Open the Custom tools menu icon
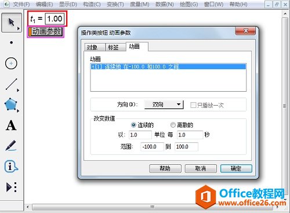This screenshot has height=213, width=290. tap(12, 187)
